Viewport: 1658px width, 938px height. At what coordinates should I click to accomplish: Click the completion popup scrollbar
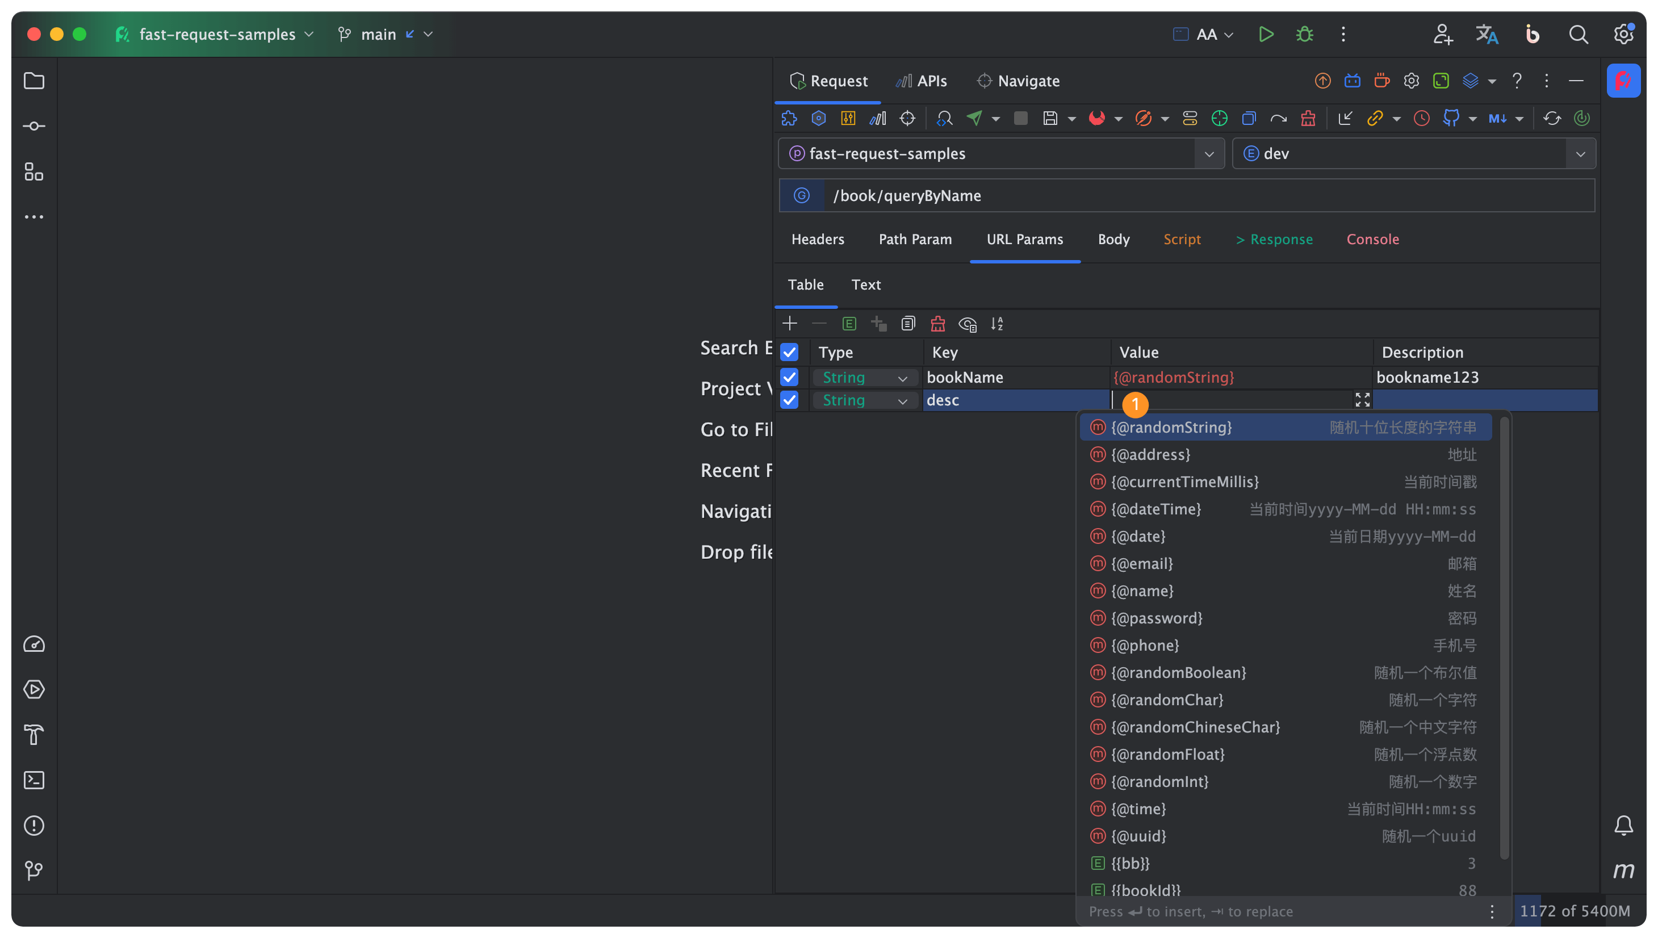click(x=1504, y=638)
